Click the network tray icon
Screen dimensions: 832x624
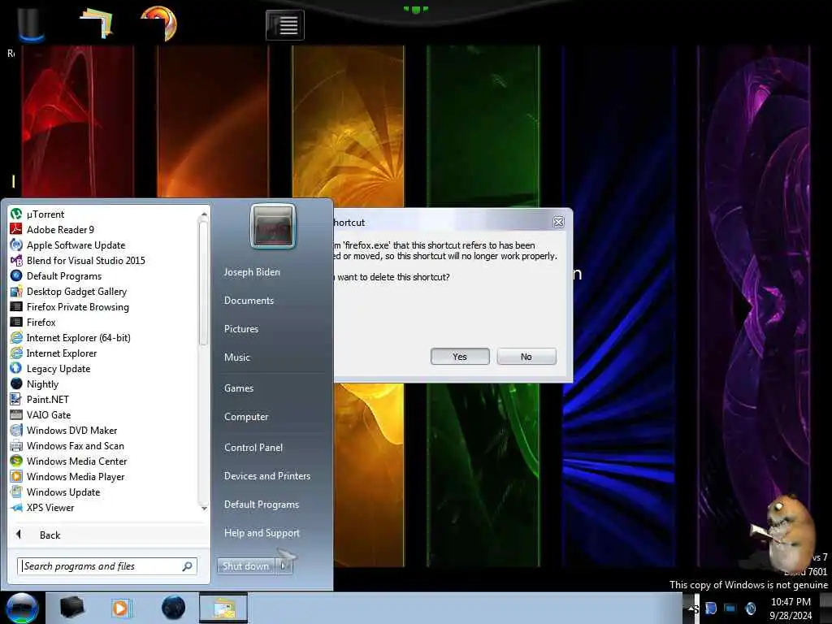point(730,608)
